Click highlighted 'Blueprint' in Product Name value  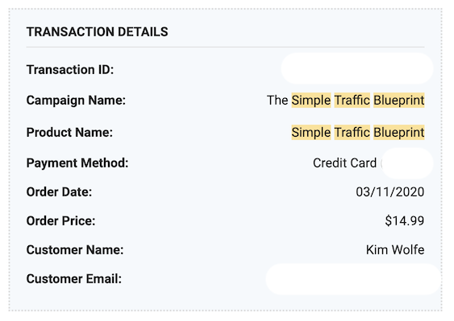tap(399, 132)
